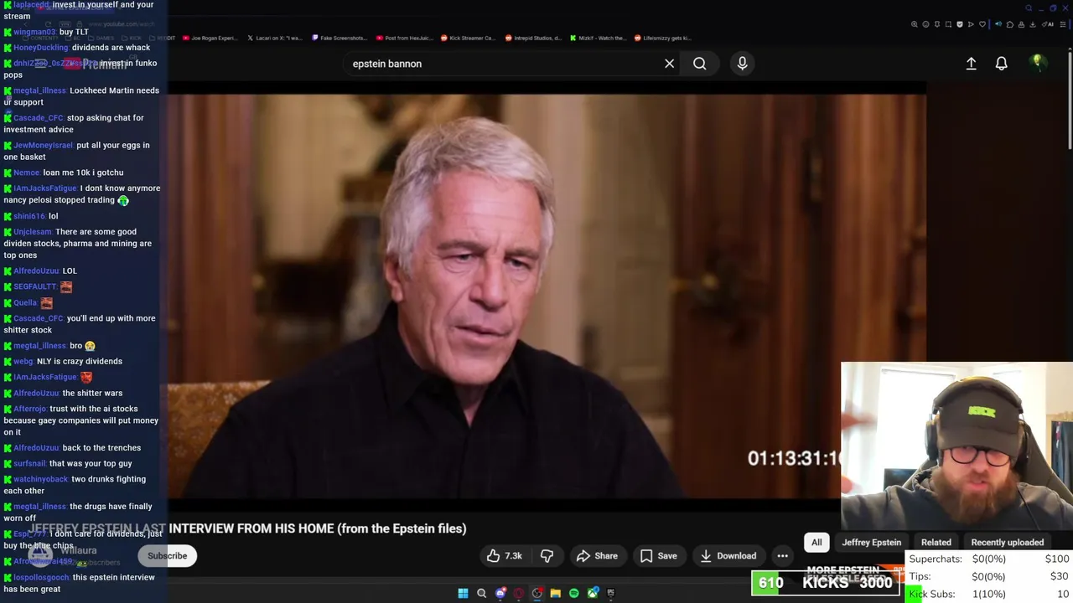1073x603 pixels.
Task: Click chat username HoneyDuckling
Action: [x=40, y=48]
